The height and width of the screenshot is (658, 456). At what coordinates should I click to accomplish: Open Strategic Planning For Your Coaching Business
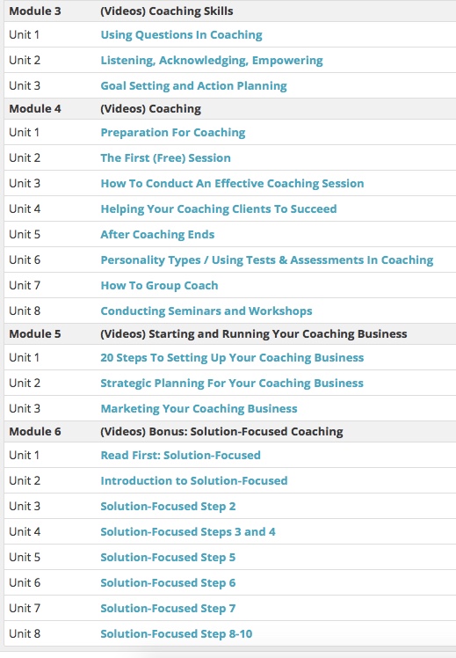click(232, 384)
